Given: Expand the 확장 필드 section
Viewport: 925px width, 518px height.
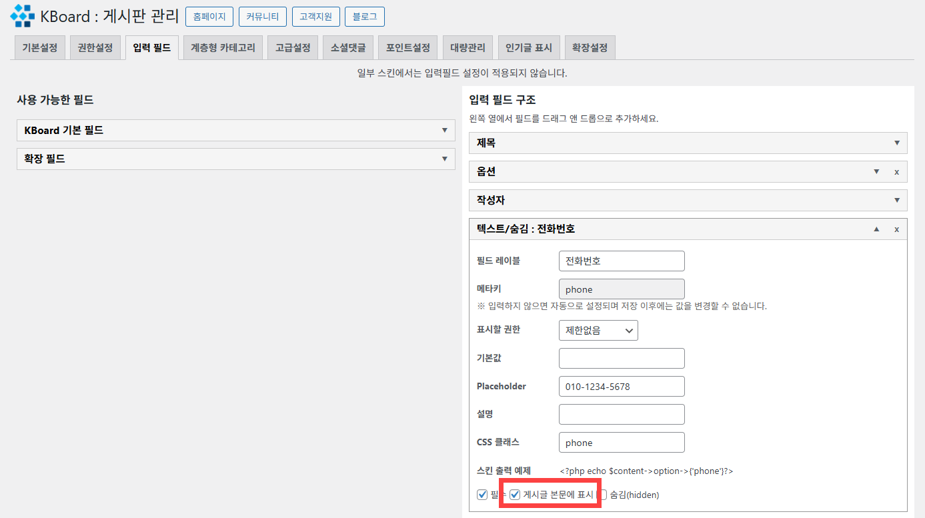Looking at the screenshot, I should (x=236, y=159).
